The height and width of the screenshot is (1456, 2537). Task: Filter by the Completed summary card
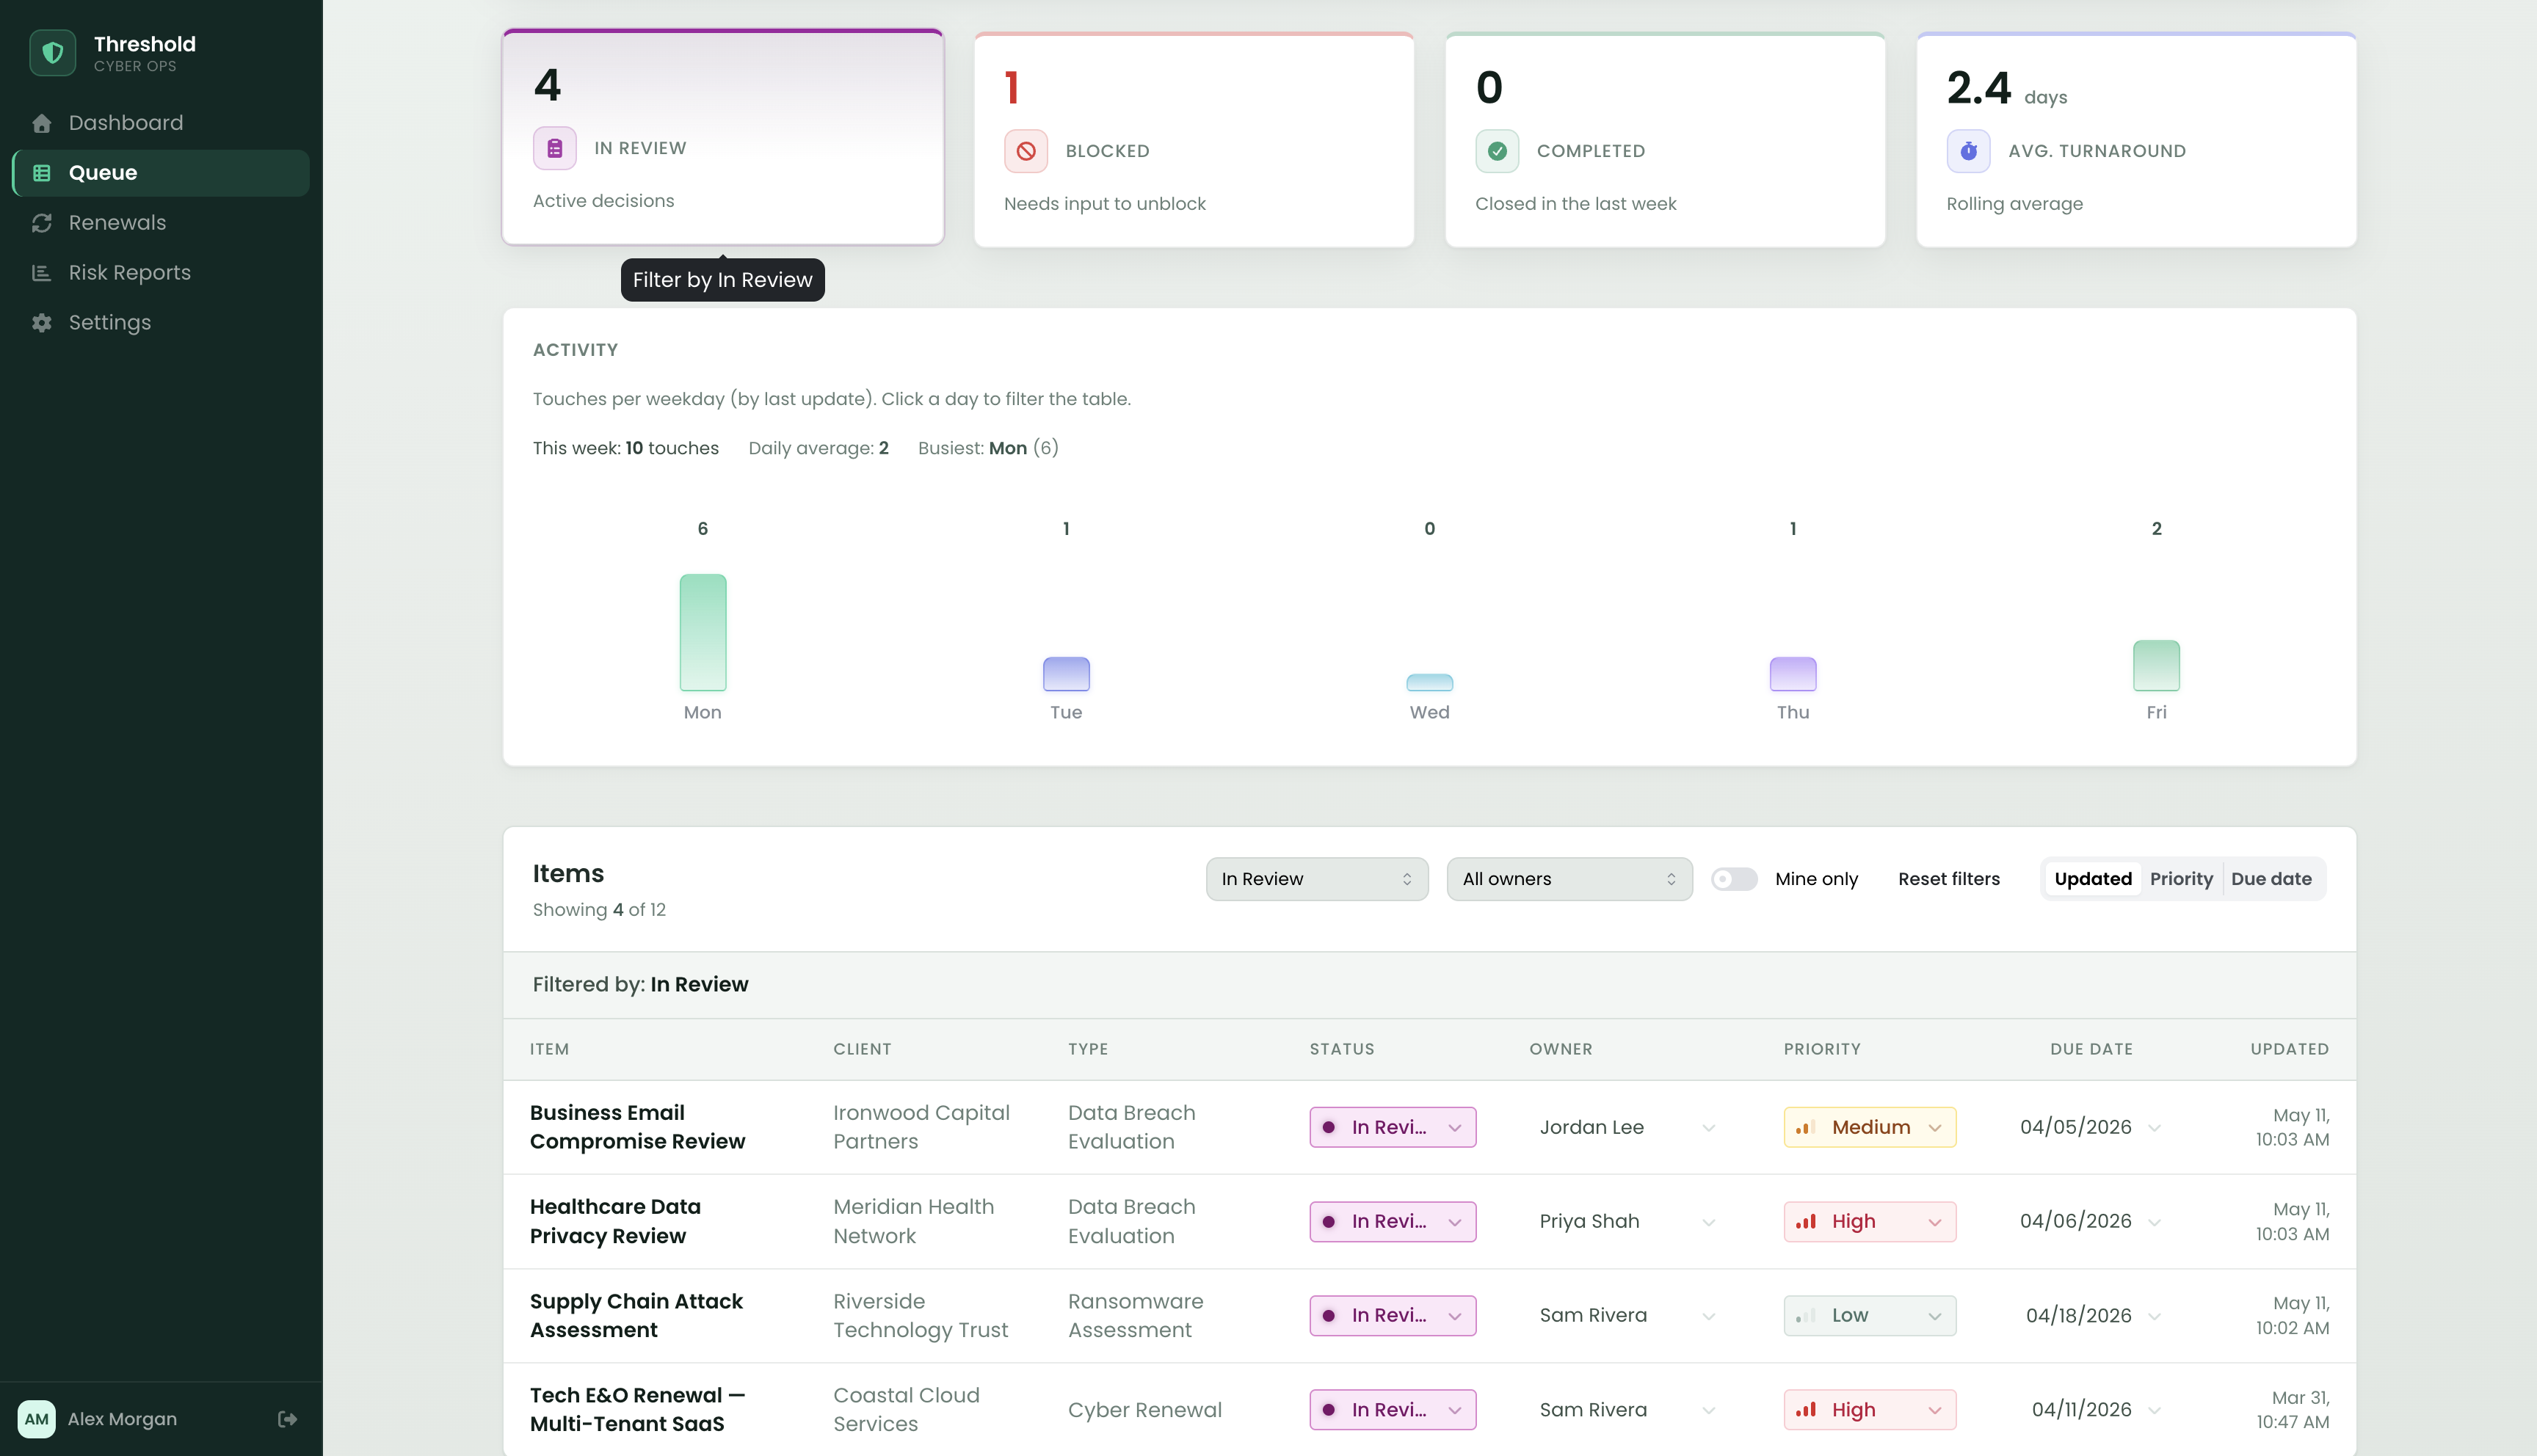tap(1665, 140)
